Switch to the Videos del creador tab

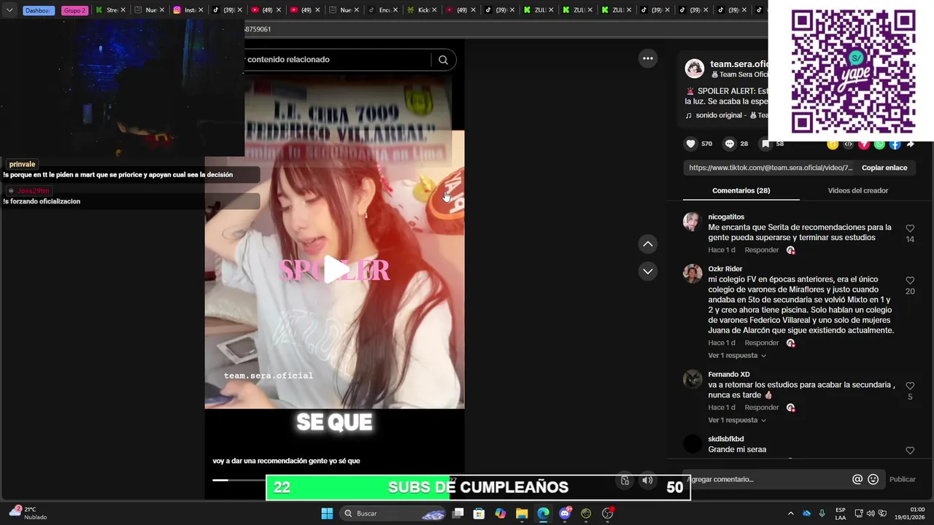point(857,190)
